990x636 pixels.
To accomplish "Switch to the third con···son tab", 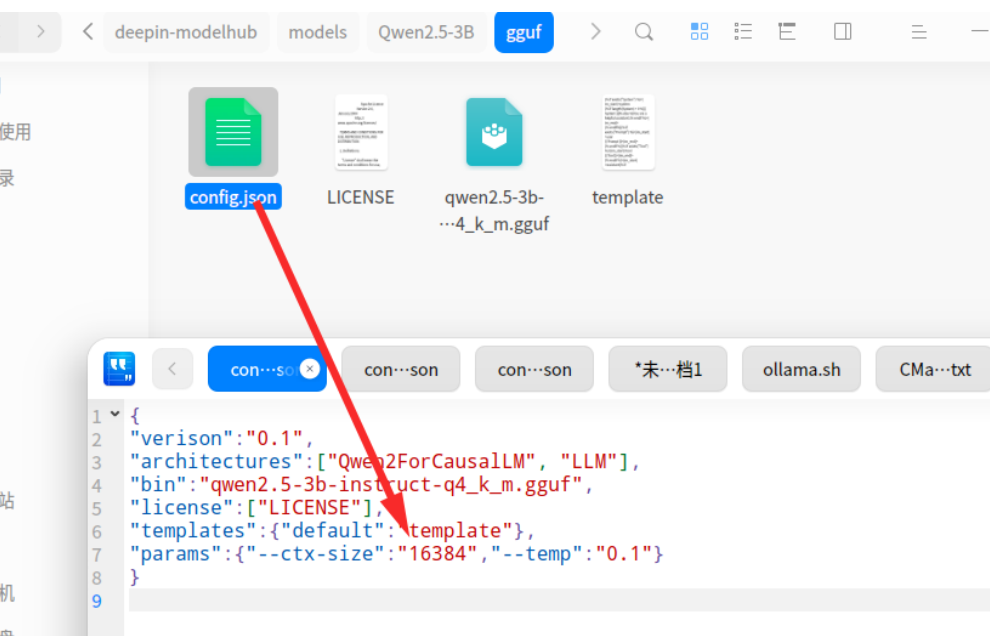I will point(534,369).
